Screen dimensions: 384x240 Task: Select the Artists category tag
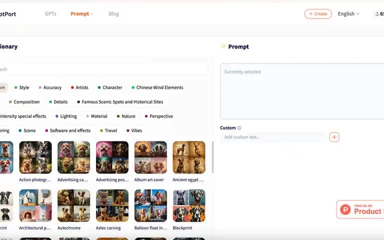tap(79, 87)
